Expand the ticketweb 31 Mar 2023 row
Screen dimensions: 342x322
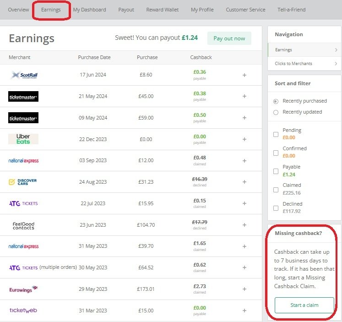(x=244, y=311)
